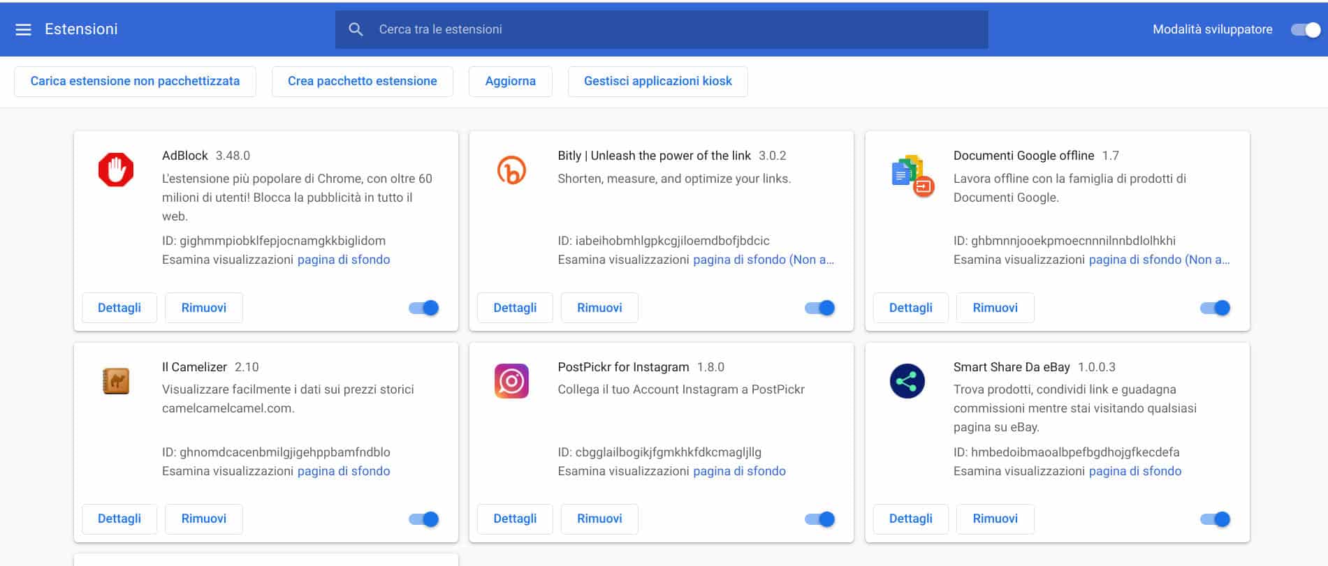Click the Smart Share eBay icon
Viewport: 1328px width, 566px height.
coord(907,381)
